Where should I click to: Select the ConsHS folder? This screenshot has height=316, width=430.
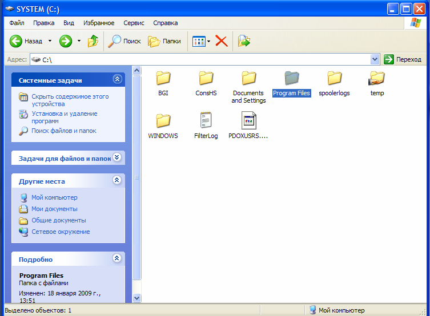point(206,83)
